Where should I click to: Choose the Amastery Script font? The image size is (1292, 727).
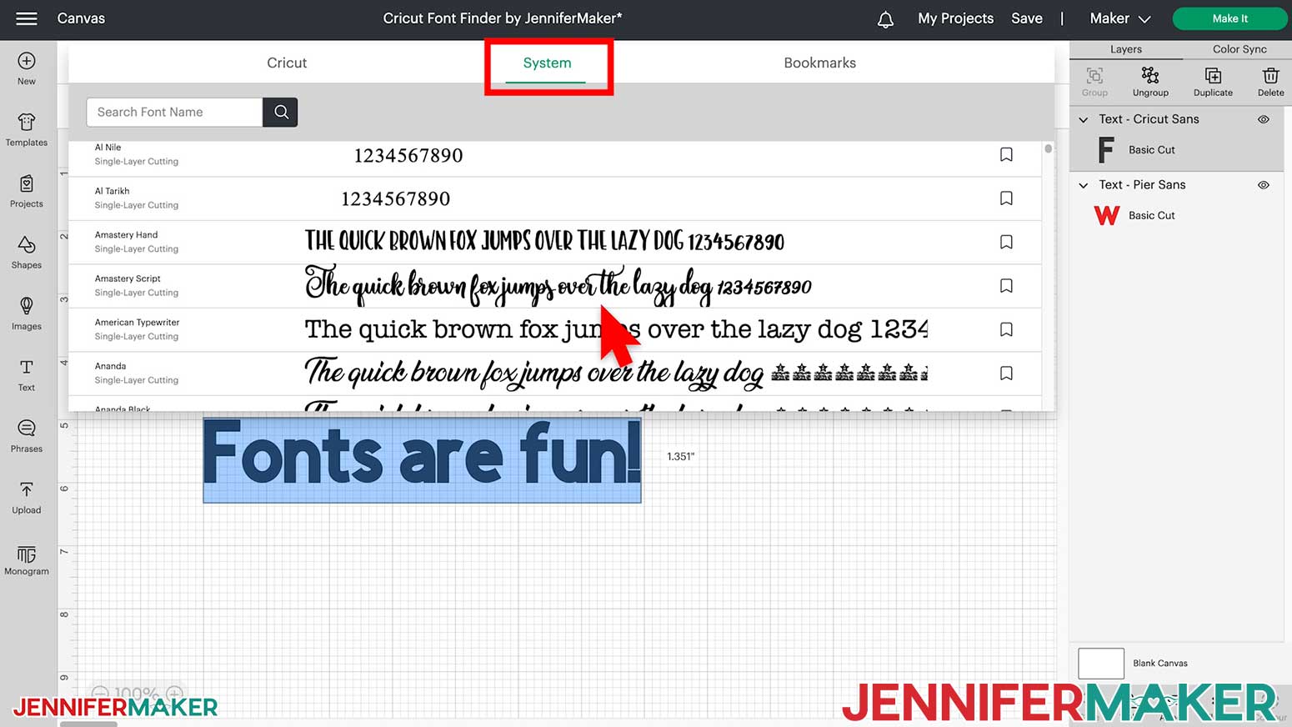[x=555, y=286]
